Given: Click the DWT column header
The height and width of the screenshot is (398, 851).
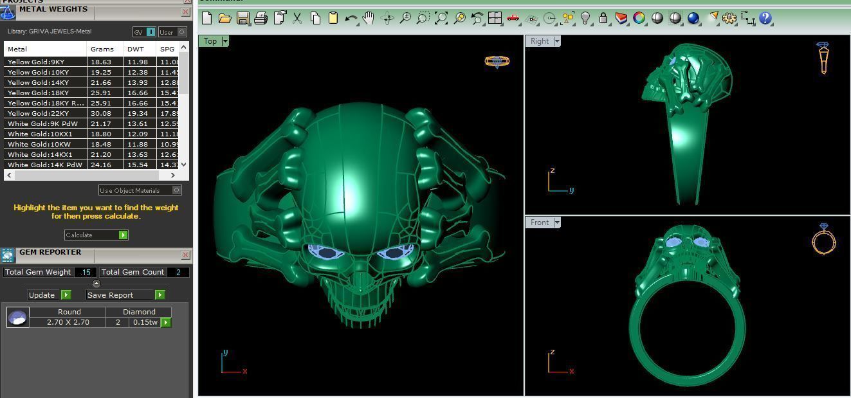Looking at the screenshot, I should [x=140, y=49].
